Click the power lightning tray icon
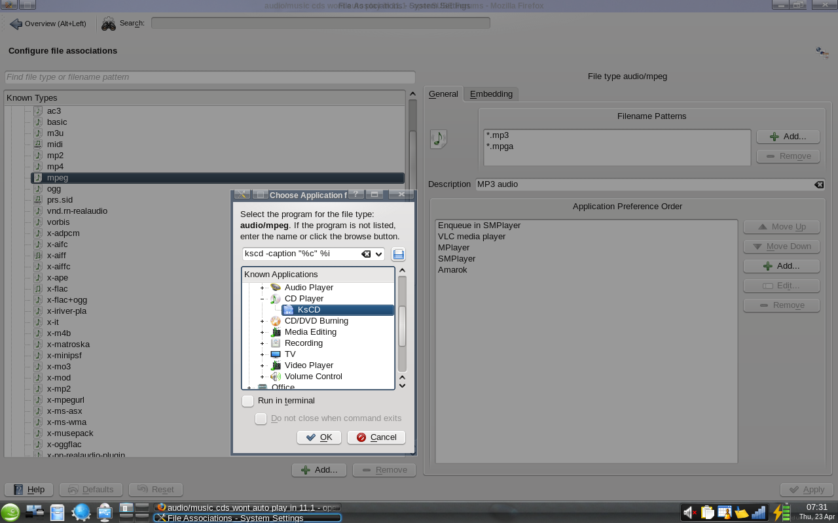Viewport: 838px width, 523px height. 782,512
